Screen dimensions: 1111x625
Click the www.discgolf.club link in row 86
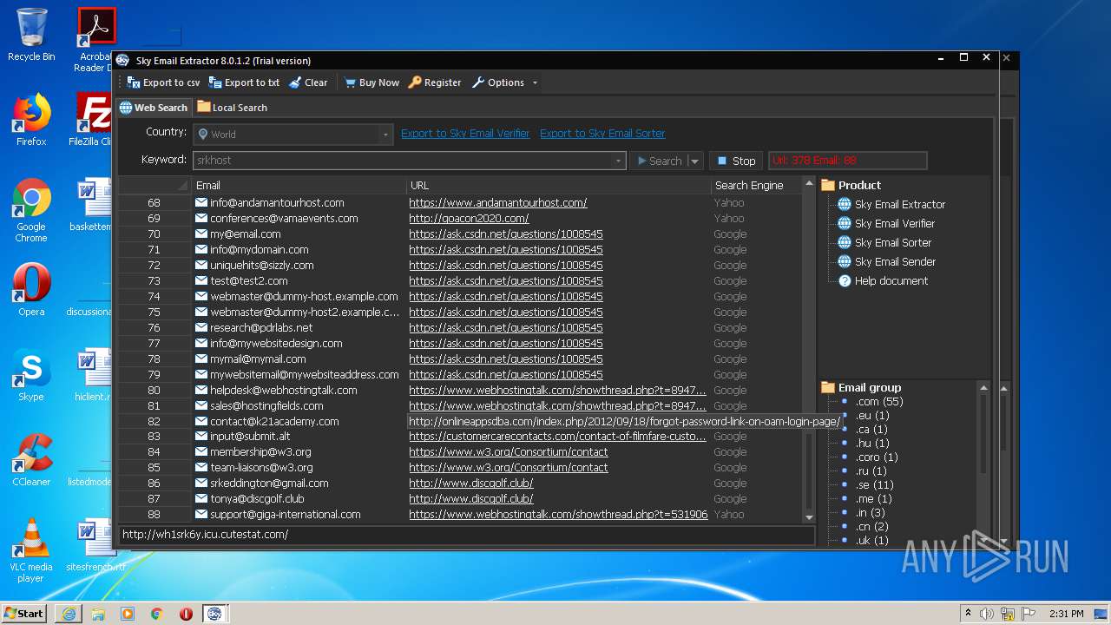[x=471, y=484]
